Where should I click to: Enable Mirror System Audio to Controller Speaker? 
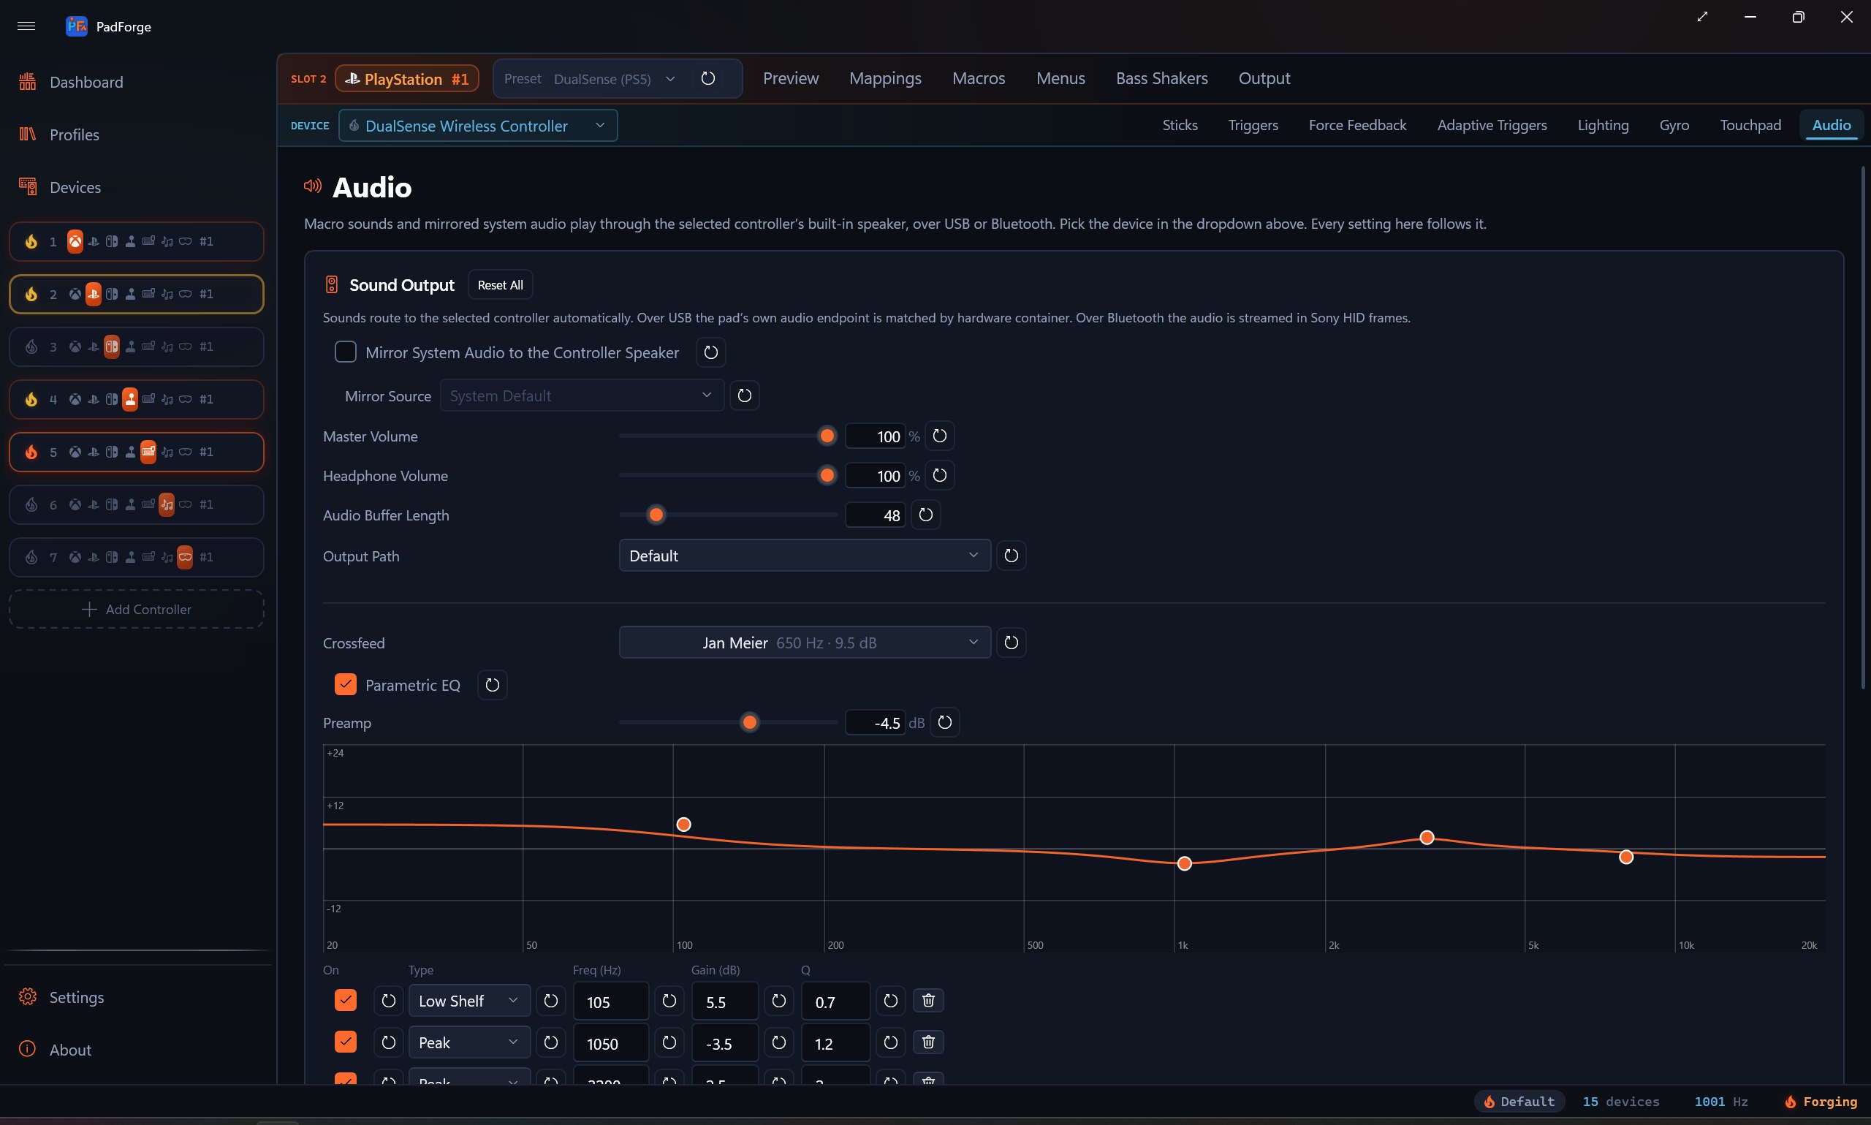pos(346,352)
